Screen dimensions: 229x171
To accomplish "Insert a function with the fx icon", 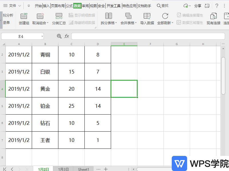I will 67,36.
